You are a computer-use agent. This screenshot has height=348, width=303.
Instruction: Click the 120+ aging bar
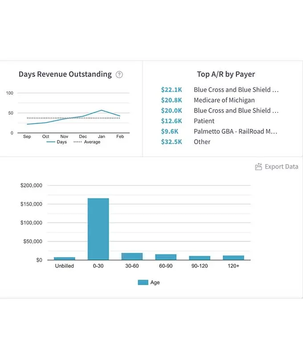pyautogui.click(x=233, y=257)
